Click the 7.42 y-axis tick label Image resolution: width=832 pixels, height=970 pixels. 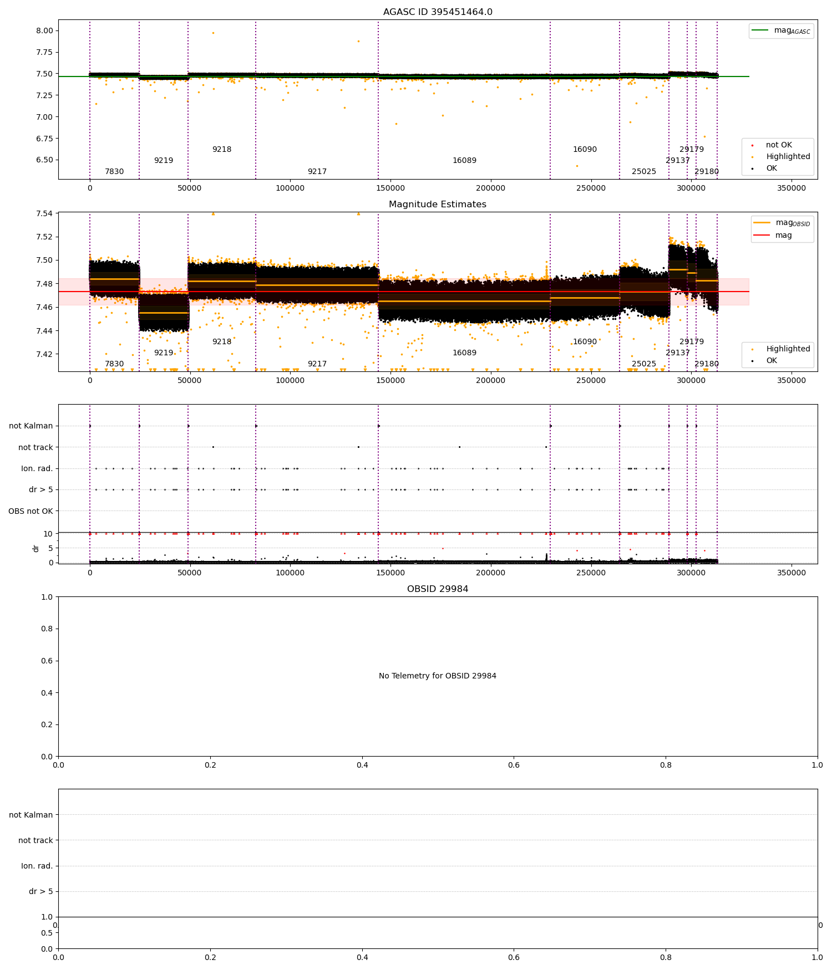[x=44, y=355]
